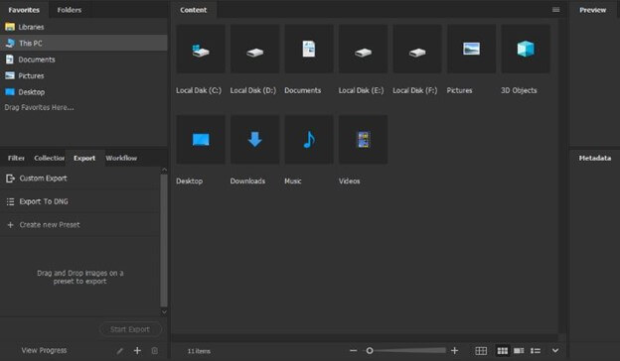
Task: Open the Content panel hamburger menu
Action: pyautogui.click(x=555, y=10)
